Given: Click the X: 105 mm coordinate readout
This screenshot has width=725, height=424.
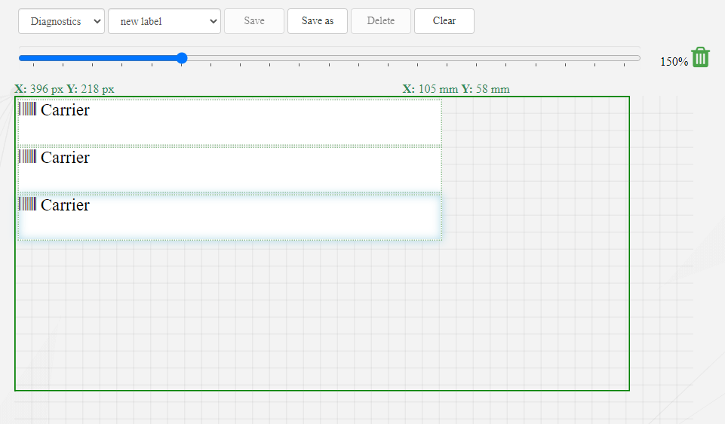Looking at the screenshot, I should tap(430, 89).
